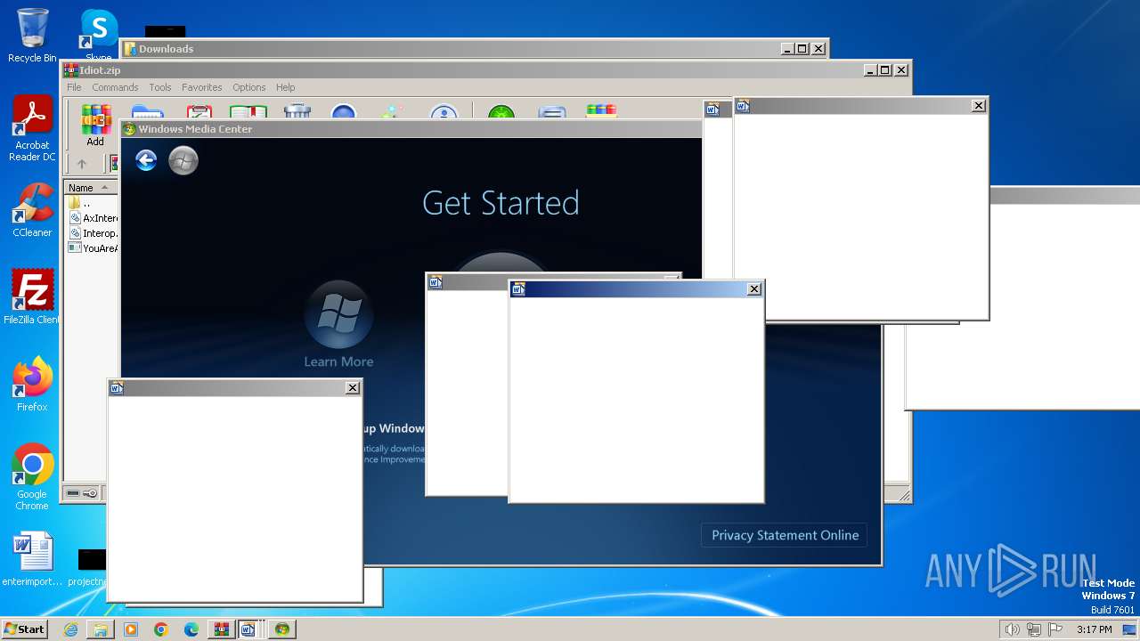The image size is (1140, 641).
Task: Switch to Word via its taskbar button
Action: coord(250,629)
